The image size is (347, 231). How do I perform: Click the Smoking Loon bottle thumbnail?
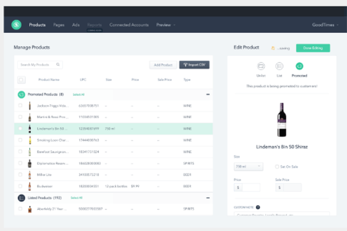(x=30, y=140)
